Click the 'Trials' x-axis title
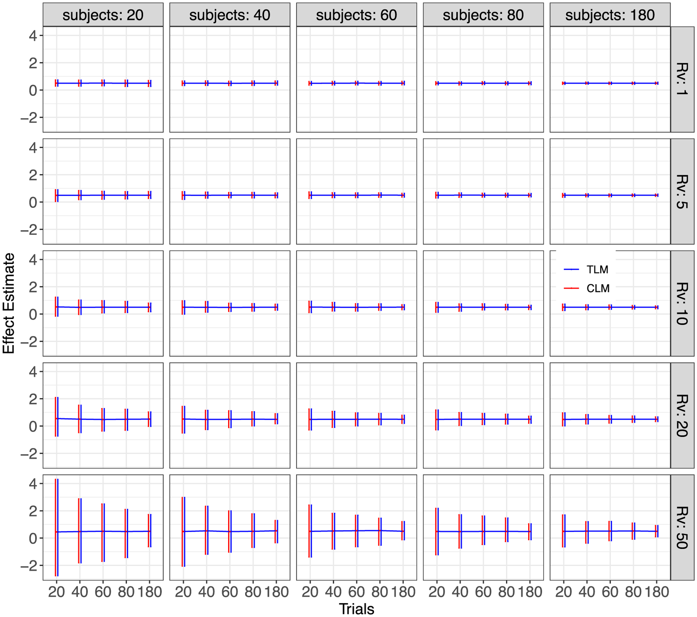Viewport: 697px width, 617px height. click(x=357, y=609)
